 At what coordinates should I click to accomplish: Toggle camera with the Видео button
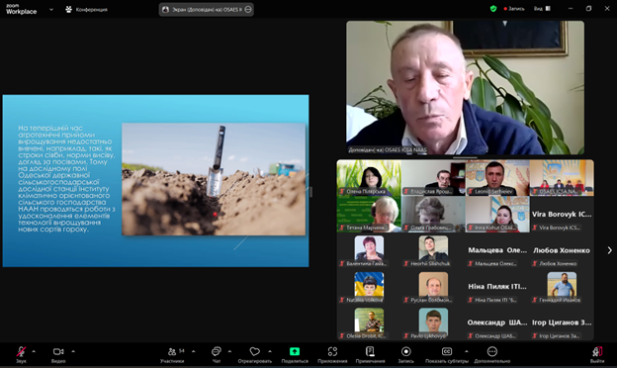click(58, 352)
